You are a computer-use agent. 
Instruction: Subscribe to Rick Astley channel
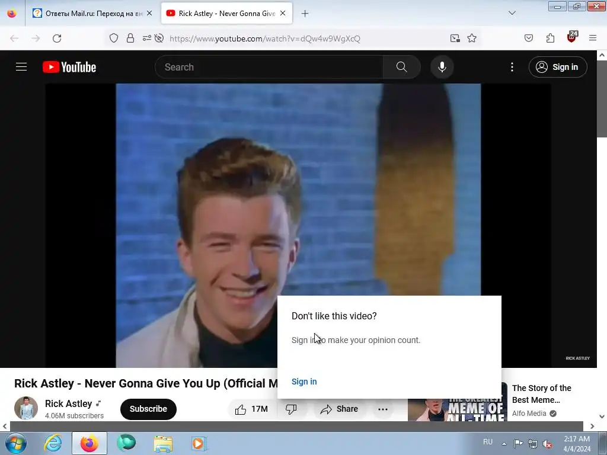tap(148, 409)
